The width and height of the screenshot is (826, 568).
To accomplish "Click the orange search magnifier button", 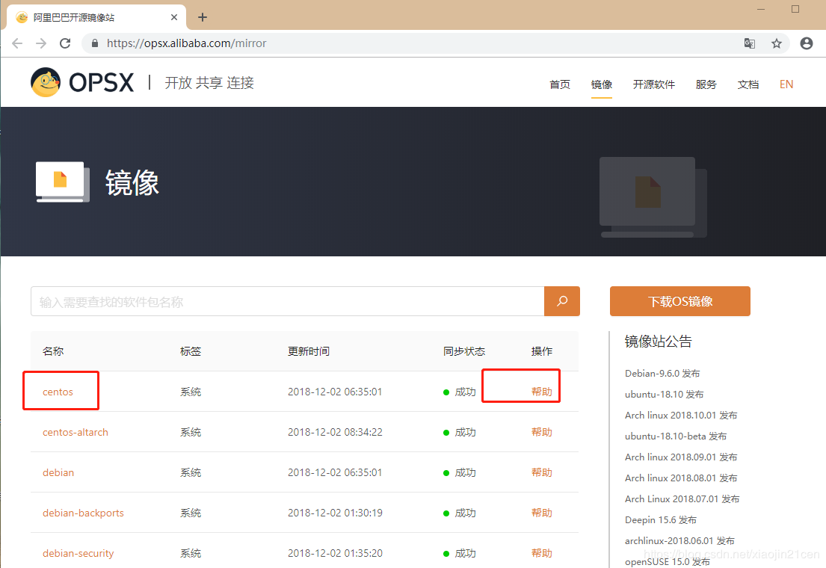I will click(562, 301).
